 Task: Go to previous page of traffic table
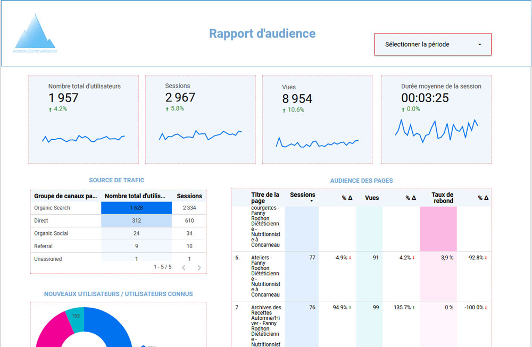click(184, 267)
